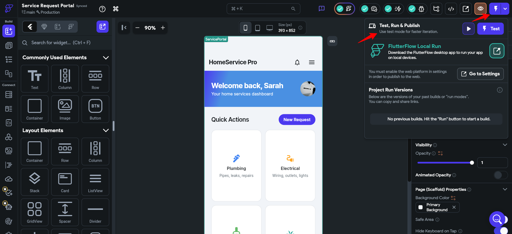Open the branching icon in top toolbar

click(436, 9)
